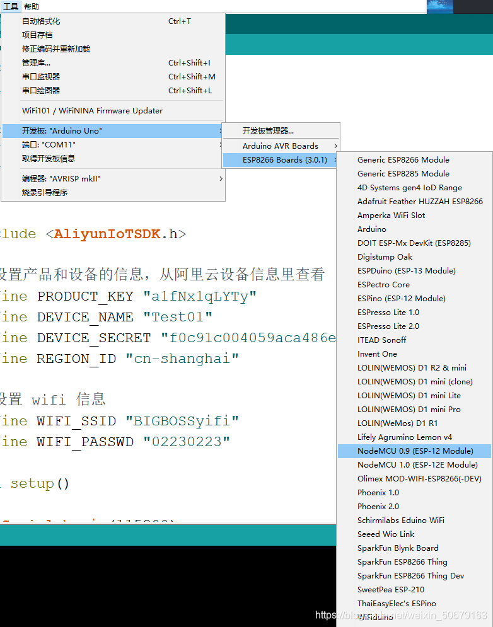Choose DOIT ESP-Mx DevKit (ESP8285)
This screenshot has height=627, width=493.
(x=415, y=243)
